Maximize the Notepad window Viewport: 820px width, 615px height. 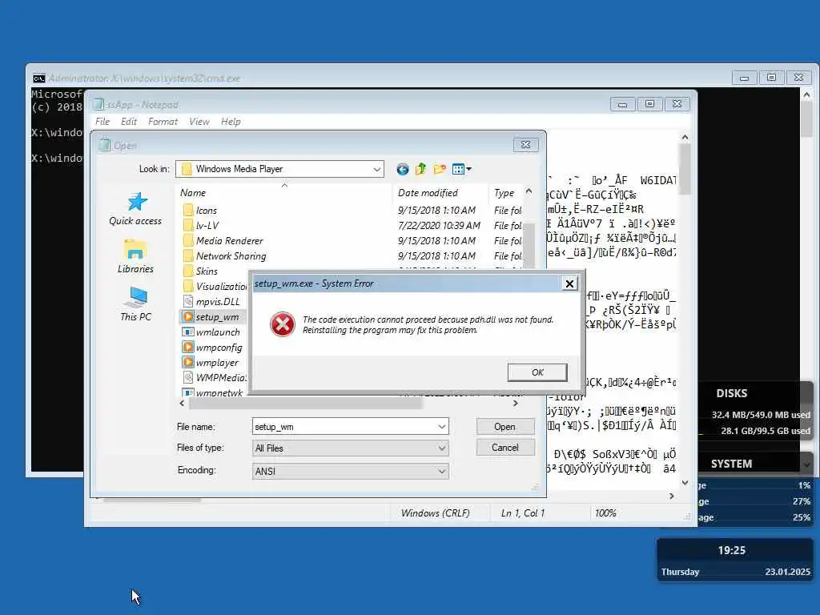[649, 104]
